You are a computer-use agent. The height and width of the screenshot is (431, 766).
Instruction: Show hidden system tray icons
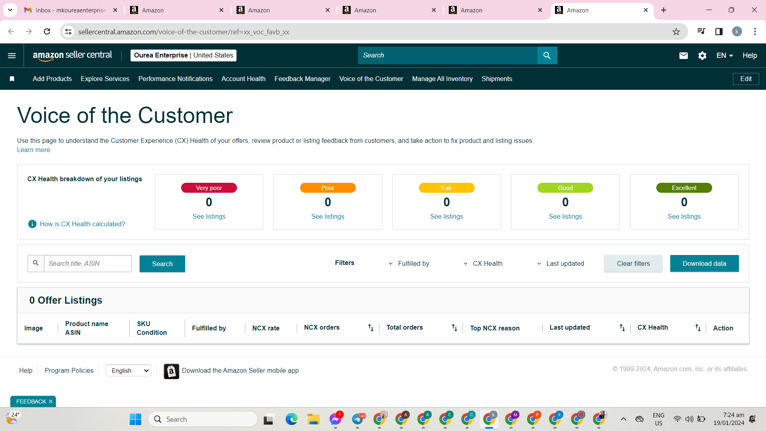pyautogui.click(x=623, y=419)
